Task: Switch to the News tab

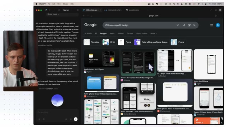Action: tap(112, 34)
